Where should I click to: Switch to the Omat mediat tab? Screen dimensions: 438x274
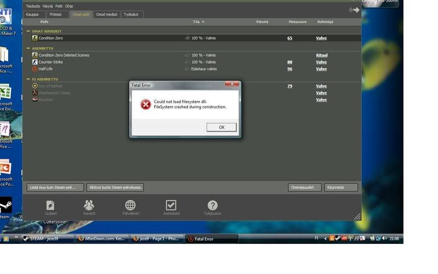(106, 15)
